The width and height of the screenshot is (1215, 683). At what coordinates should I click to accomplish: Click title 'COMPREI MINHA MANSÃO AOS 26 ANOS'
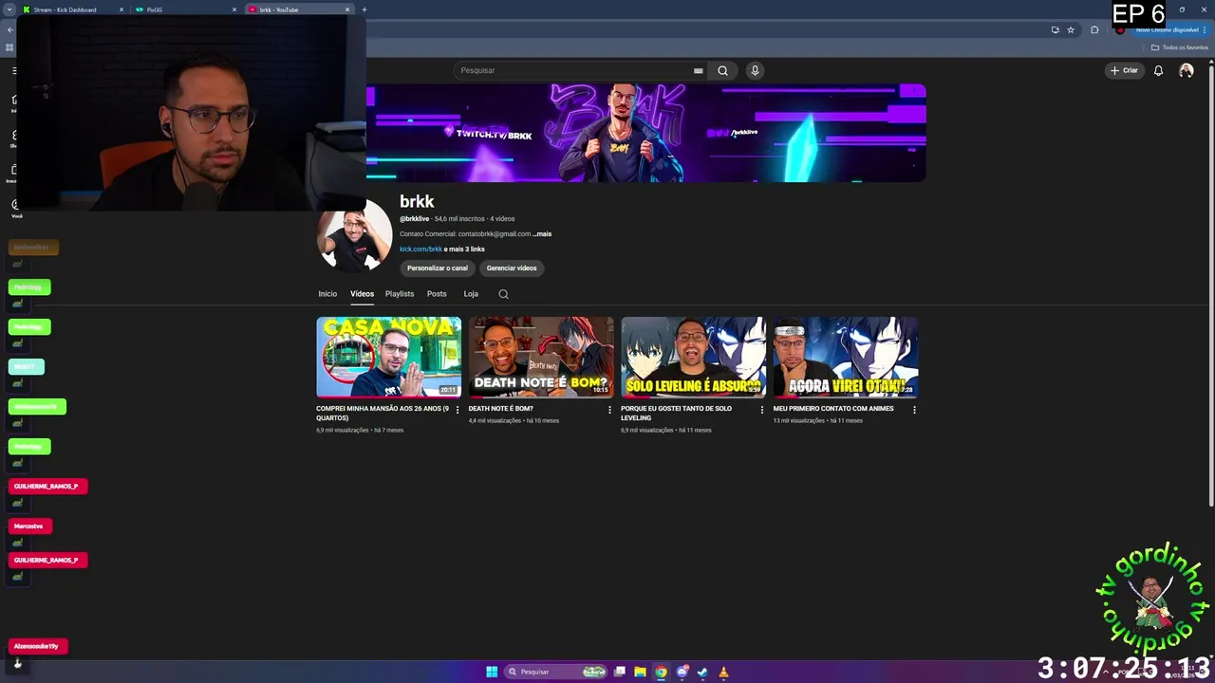(383, 413)
